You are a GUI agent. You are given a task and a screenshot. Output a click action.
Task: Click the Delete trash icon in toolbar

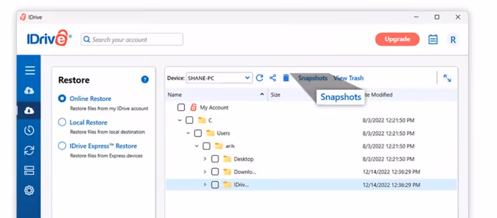click(286, 78)
